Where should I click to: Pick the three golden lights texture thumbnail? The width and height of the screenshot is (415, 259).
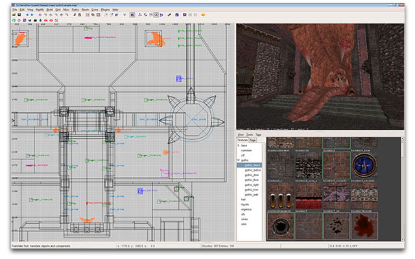281,196
